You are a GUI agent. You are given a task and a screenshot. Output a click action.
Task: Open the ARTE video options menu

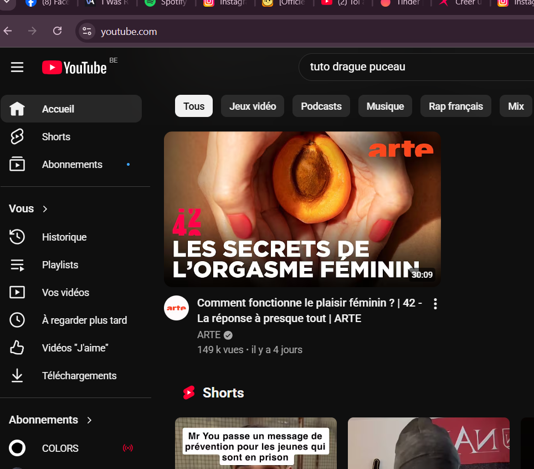click(435, 304)
